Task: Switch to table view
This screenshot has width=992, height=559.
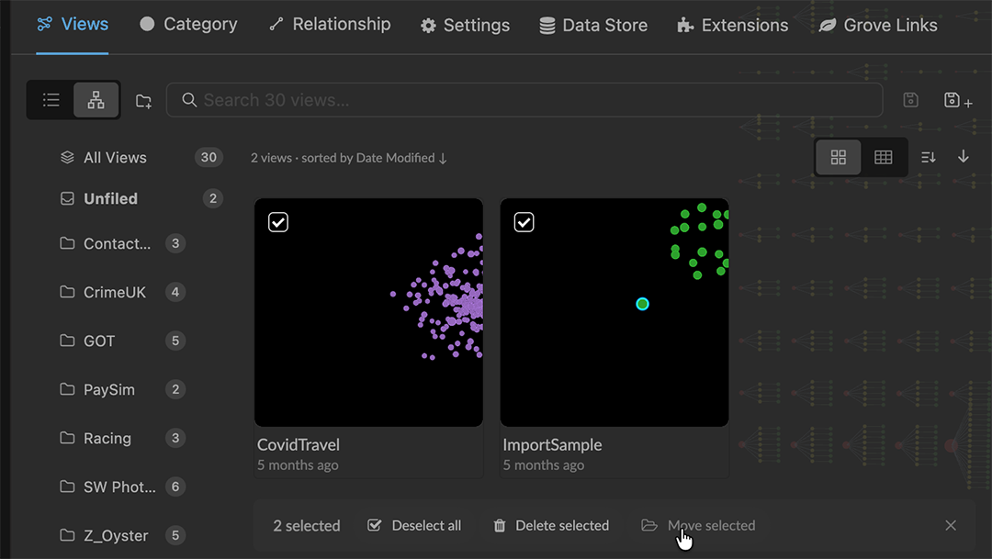Action: [x=884, y=157]
